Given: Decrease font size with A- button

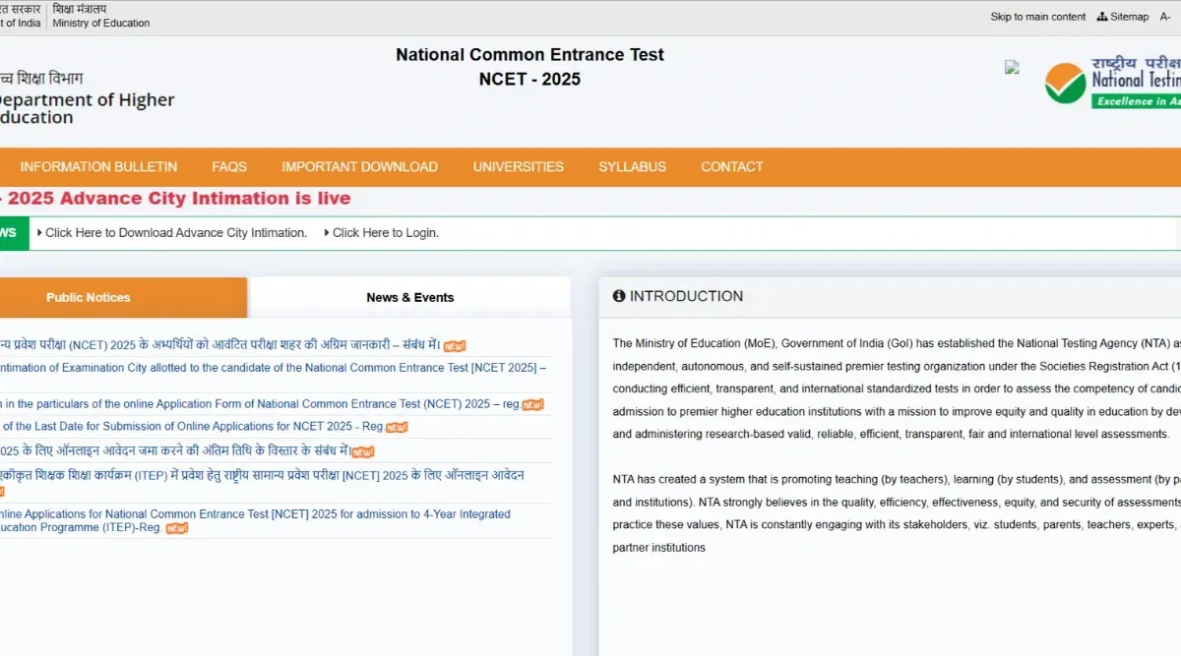Looking at the screenshot, I should pos(1165,17).
